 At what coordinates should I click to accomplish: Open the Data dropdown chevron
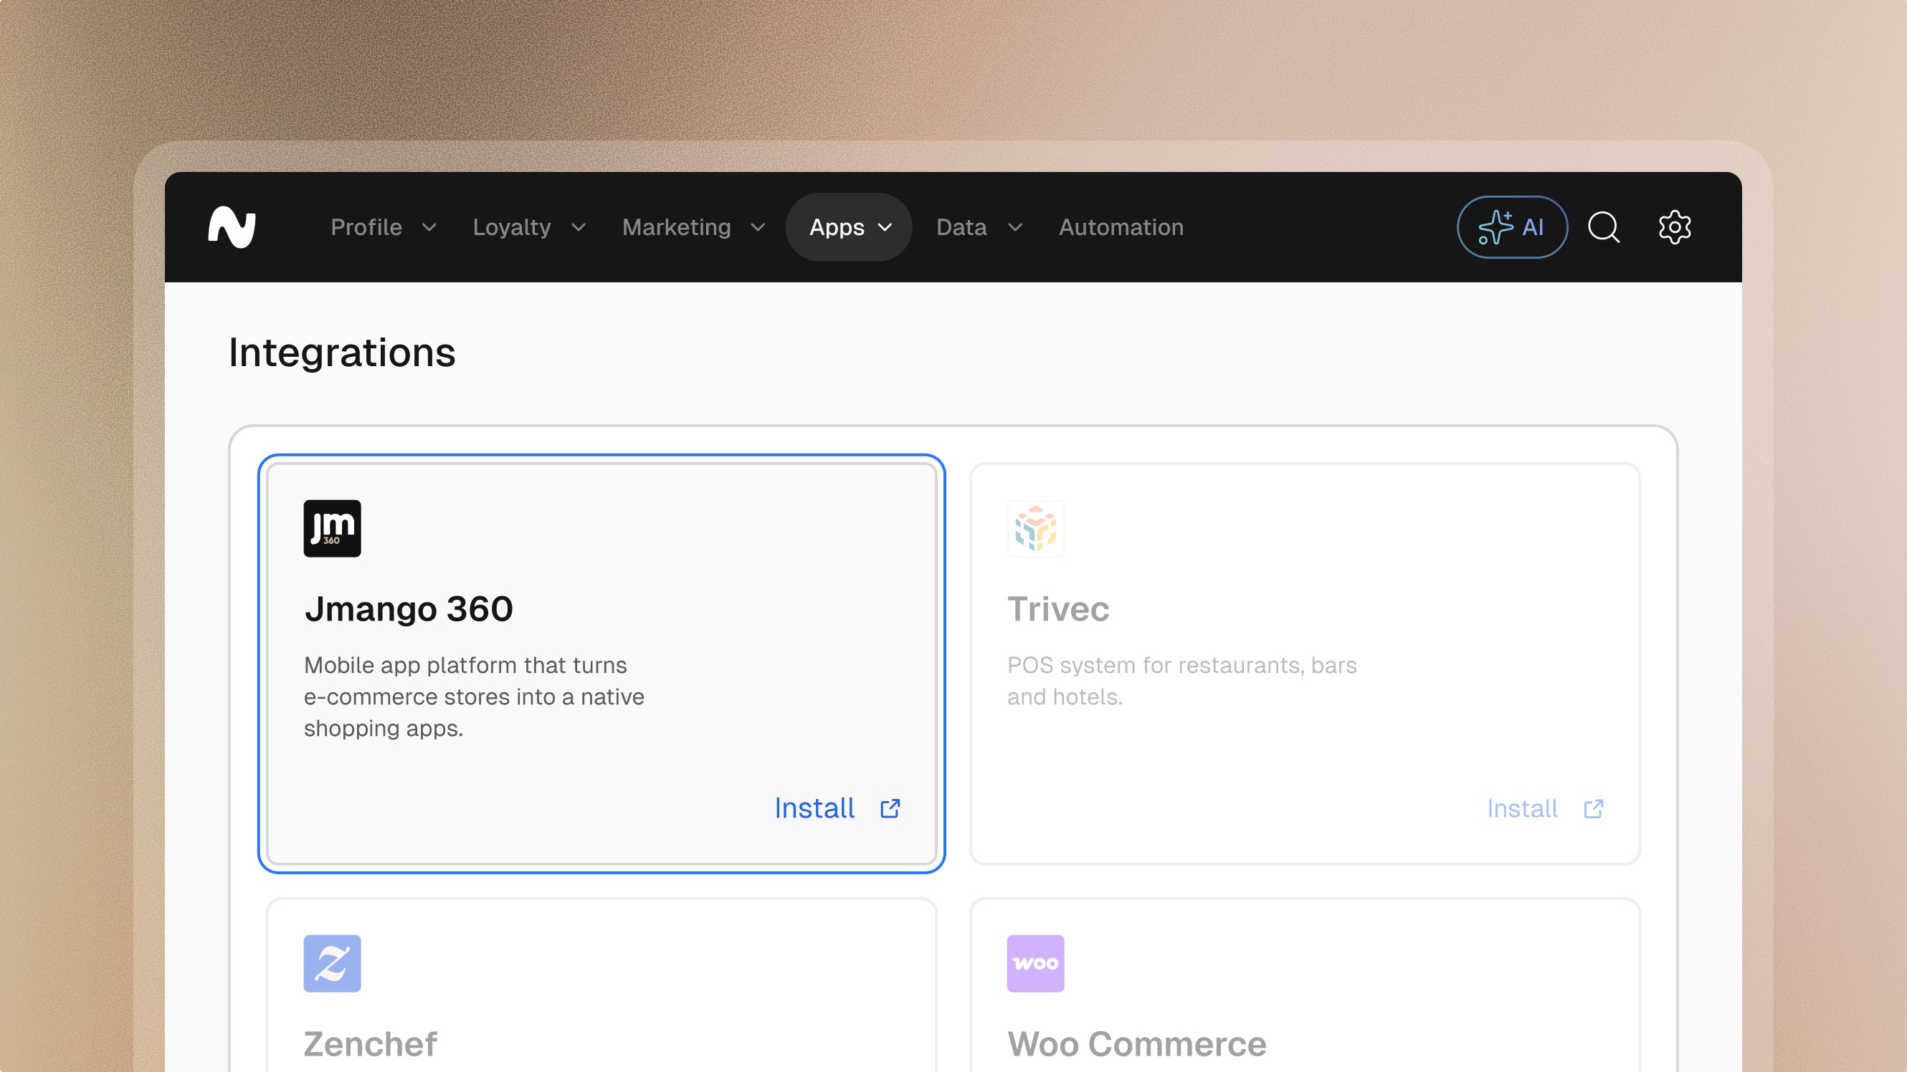coord(1015,227)
